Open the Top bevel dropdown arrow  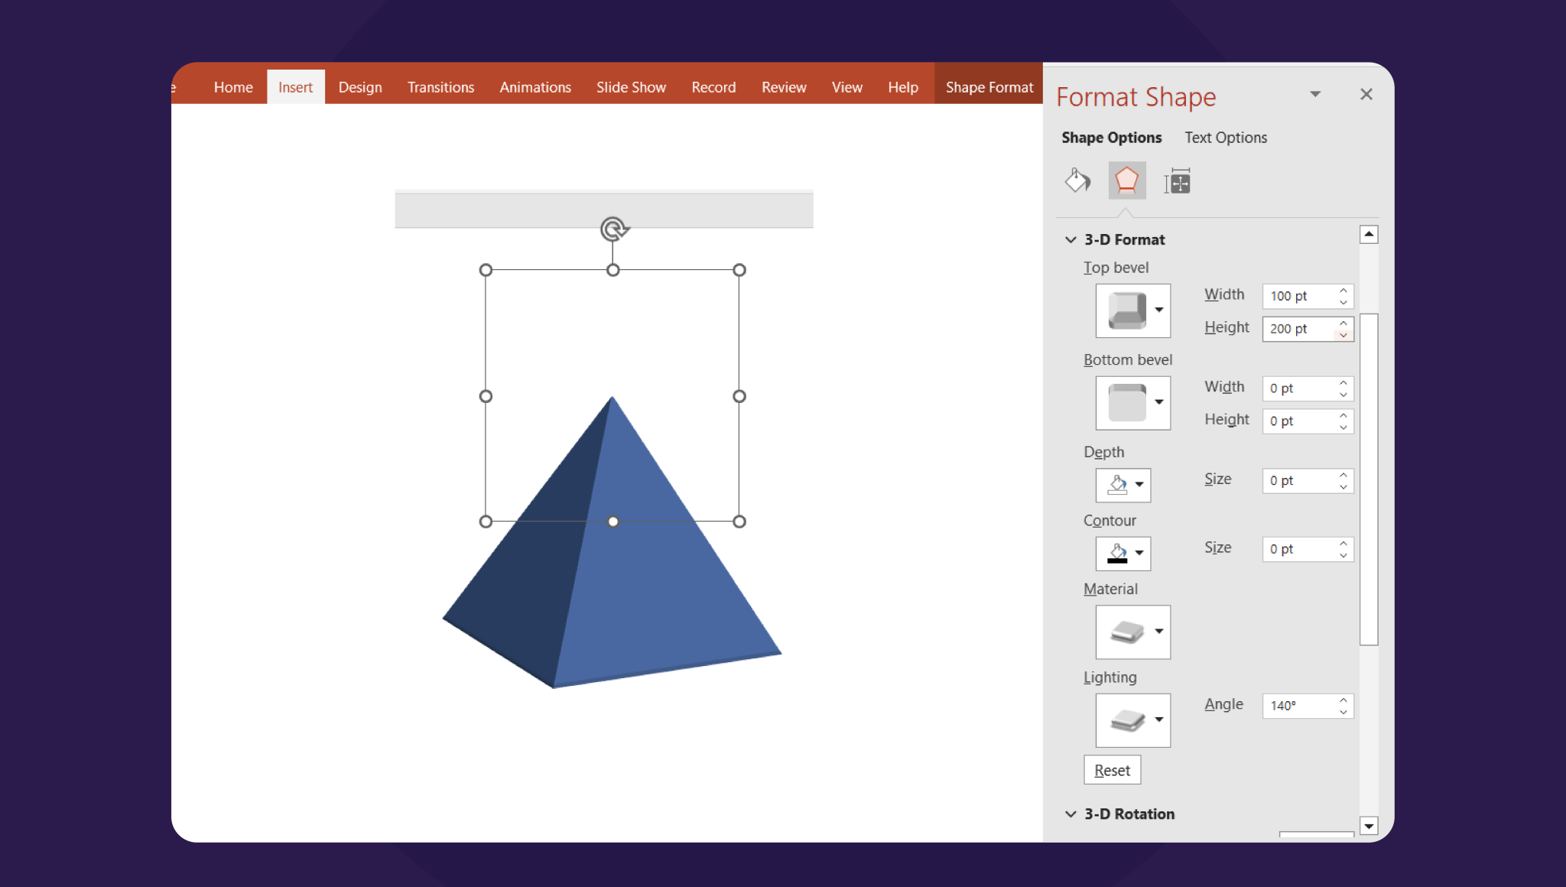click(1160, 310)
